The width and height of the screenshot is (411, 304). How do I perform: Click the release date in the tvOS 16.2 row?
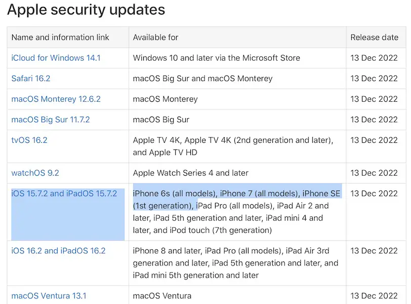pos(374,140)
